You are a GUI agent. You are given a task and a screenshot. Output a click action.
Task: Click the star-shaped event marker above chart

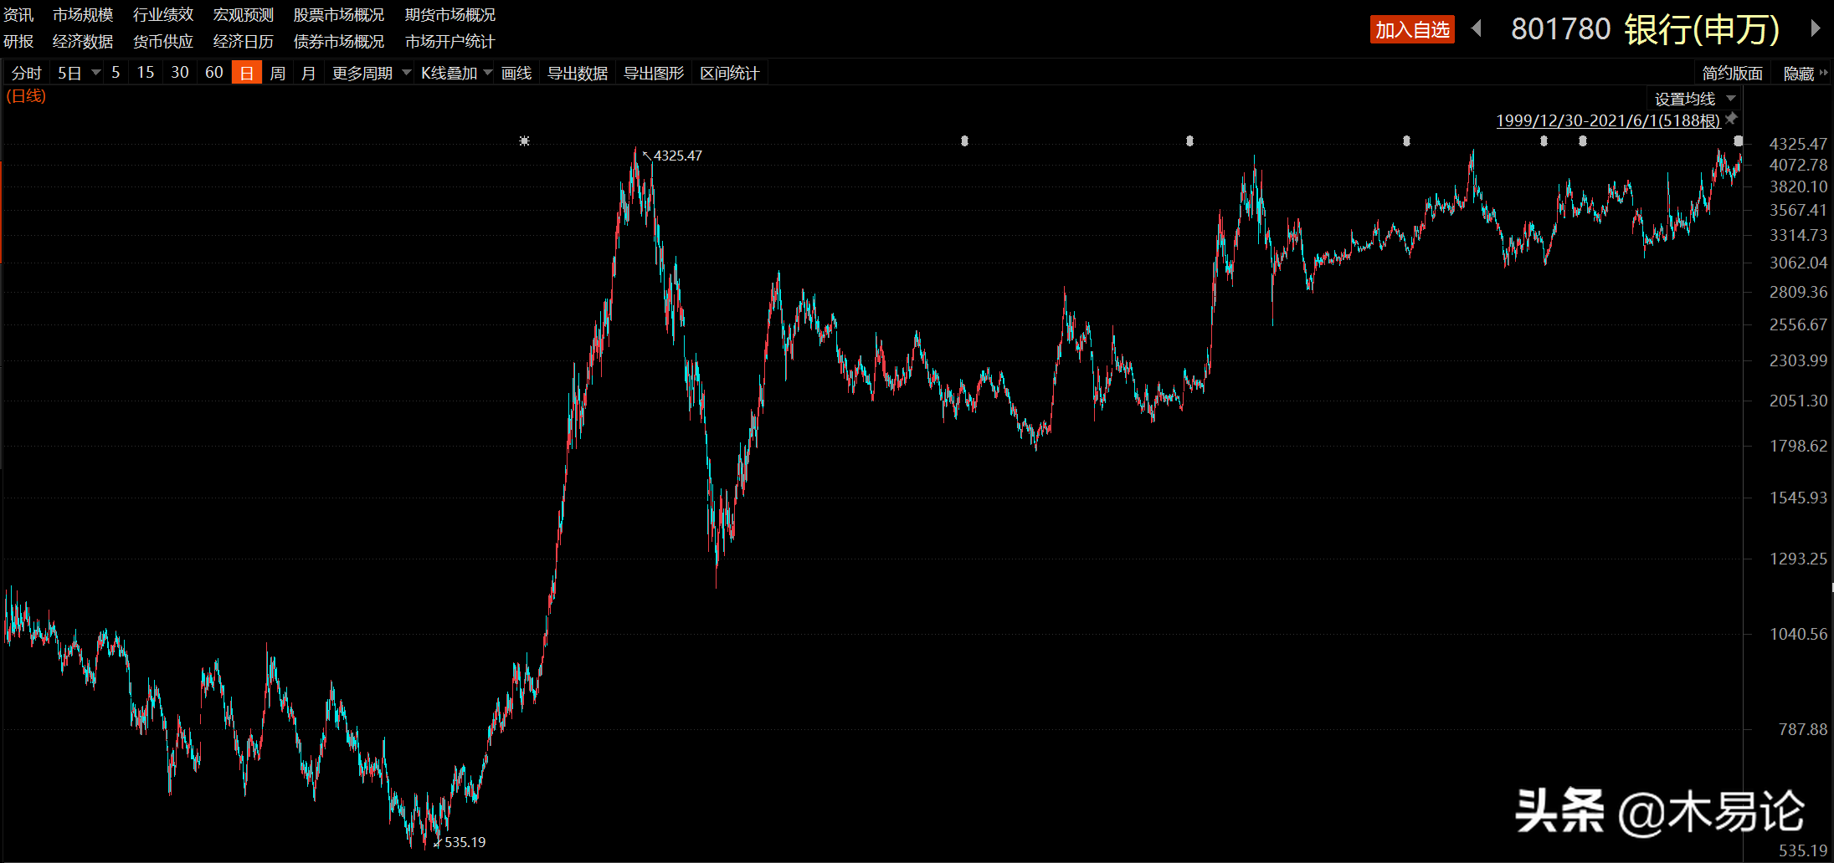coord(524,140)
